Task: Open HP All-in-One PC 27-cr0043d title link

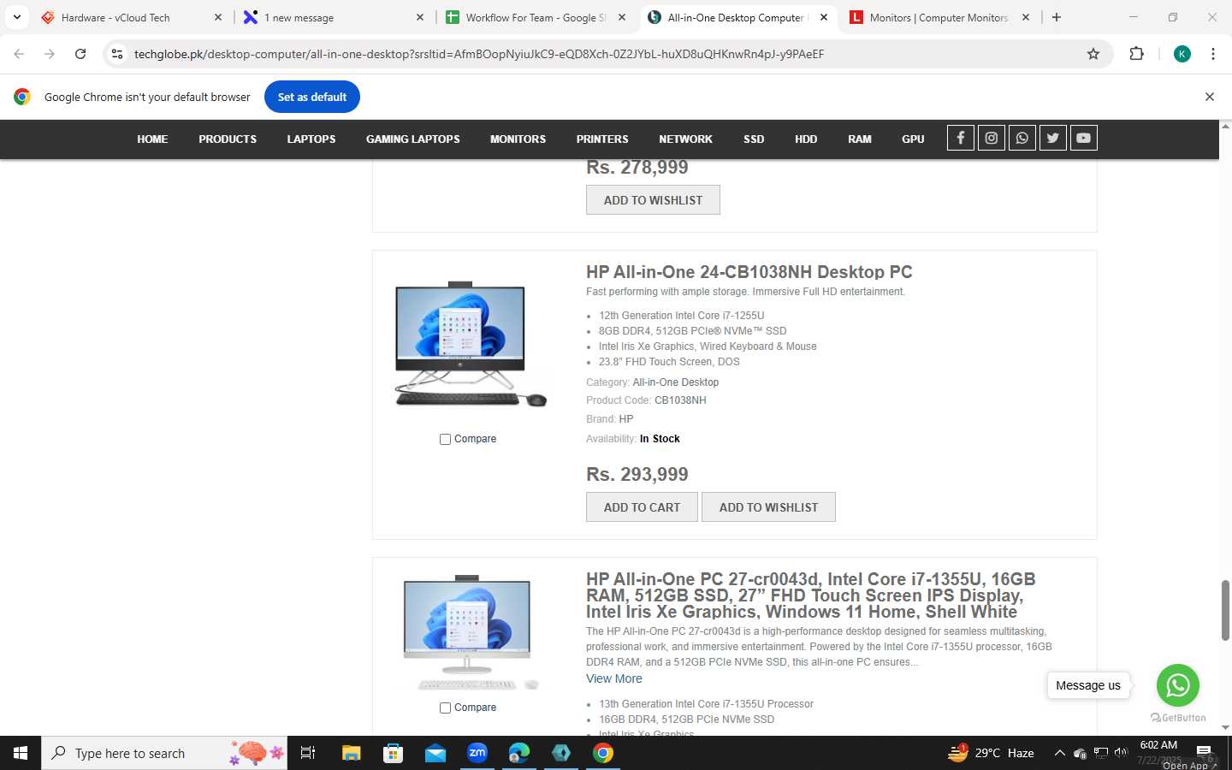Action: tap(811, 595)
